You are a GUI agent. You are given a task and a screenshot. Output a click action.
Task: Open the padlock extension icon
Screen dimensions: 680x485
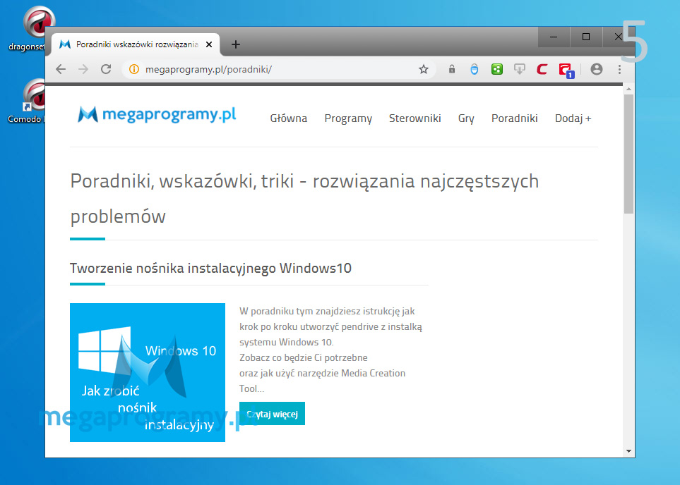[452, 69]
